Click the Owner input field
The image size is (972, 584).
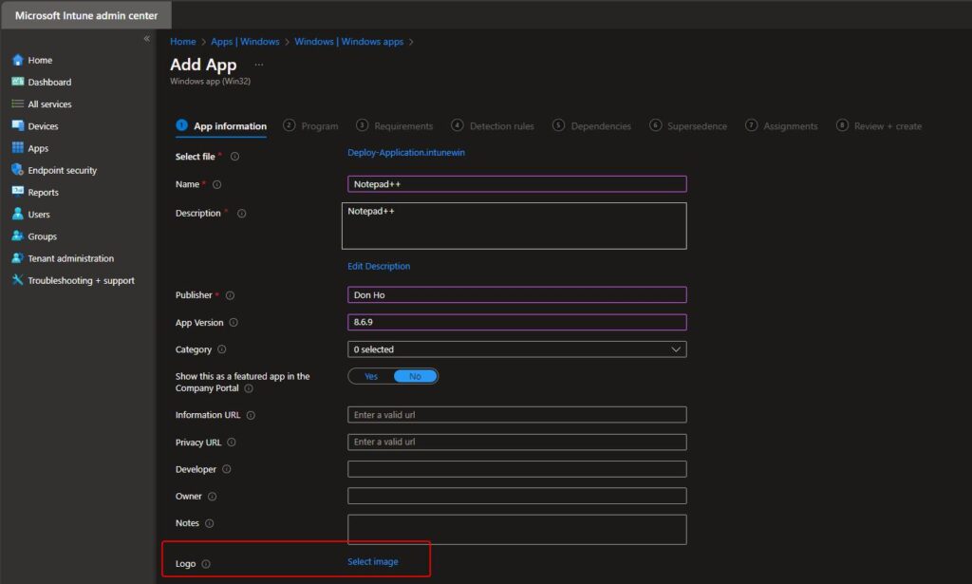coord(517,496)
